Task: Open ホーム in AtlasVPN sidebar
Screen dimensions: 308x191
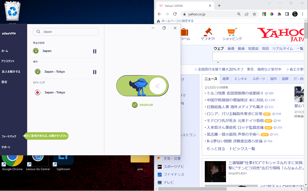Action: pyautogui.click(x=5, y=51)
